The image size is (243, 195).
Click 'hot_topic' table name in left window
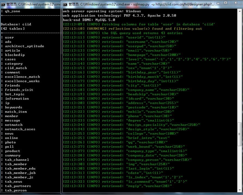coord(15,94)
